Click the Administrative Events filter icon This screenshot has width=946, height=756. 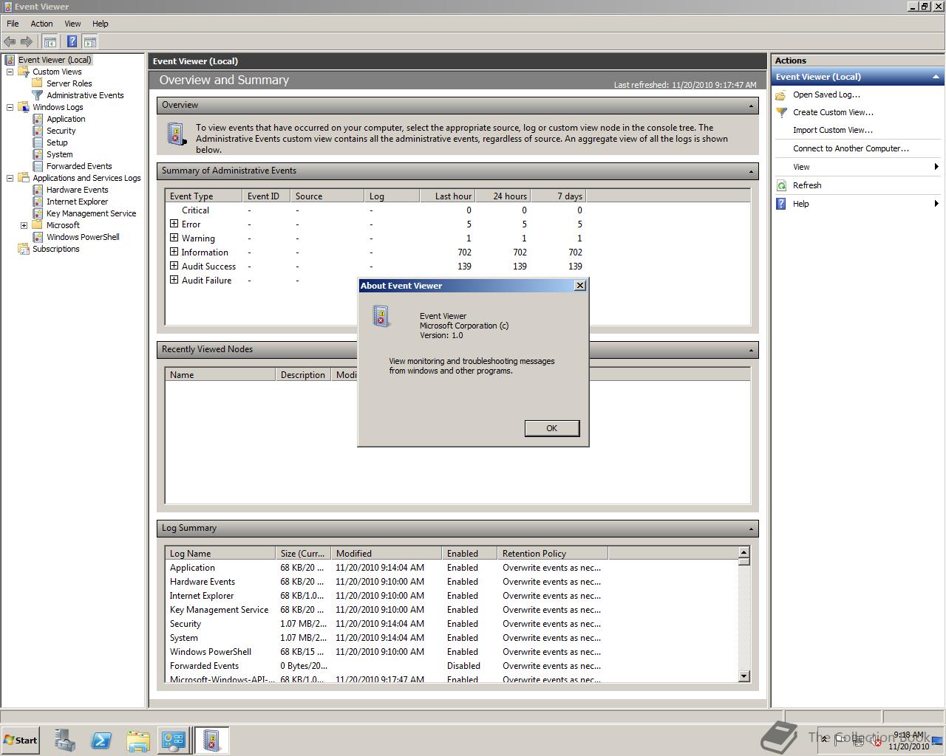37,95
